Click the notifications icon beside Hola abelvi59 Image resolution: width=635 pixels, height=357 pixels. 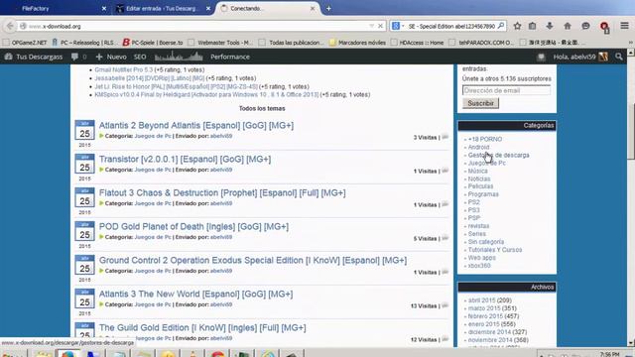(541, 58)
